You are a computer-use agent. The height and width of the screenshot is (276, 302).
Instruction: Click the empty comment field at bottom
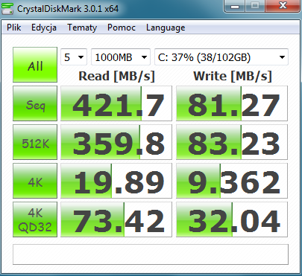point(151,254)
